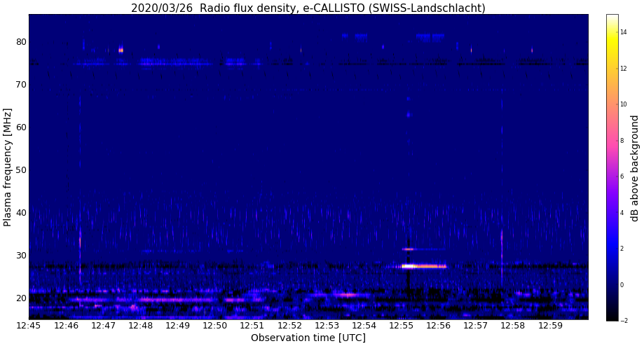Viewport: 644px width, 346px height.
Task: Click the orange burst near 31 MHz at 12:55
Action: 409,249
